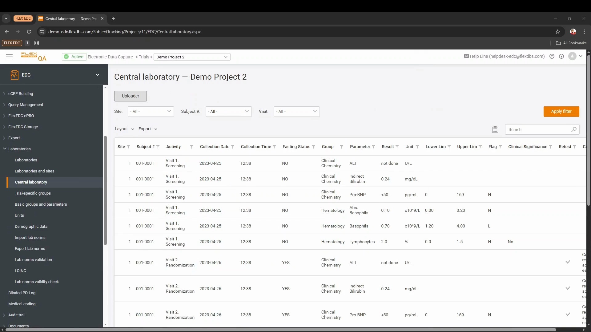Click the Uploader button
The image size is (591, 332).
130,96
